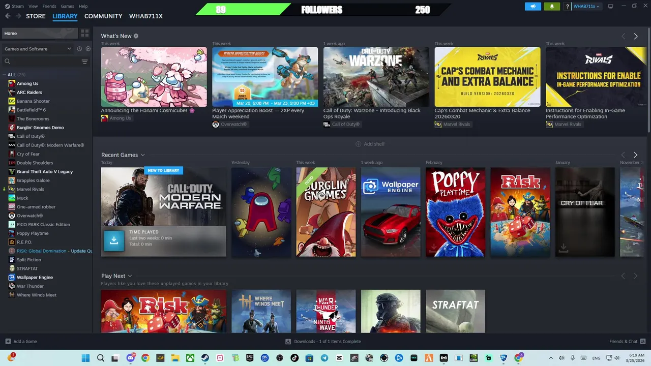Open Xbox app from the taskbar

[x=190, y=358]
